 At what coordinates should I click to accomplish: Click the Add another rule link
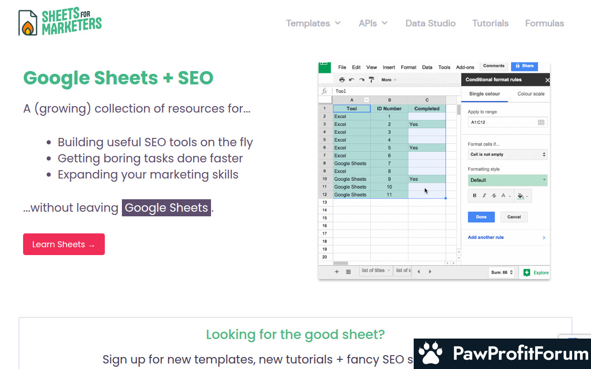(486, 238)
